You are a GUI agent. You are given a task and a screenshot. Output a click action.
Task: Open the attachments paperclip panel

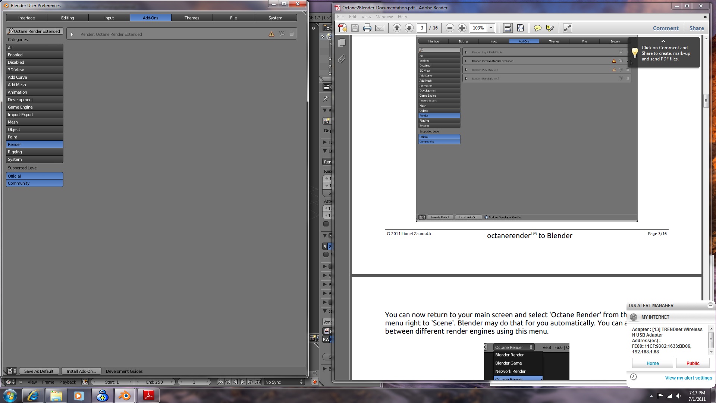[x=342, y=59]
